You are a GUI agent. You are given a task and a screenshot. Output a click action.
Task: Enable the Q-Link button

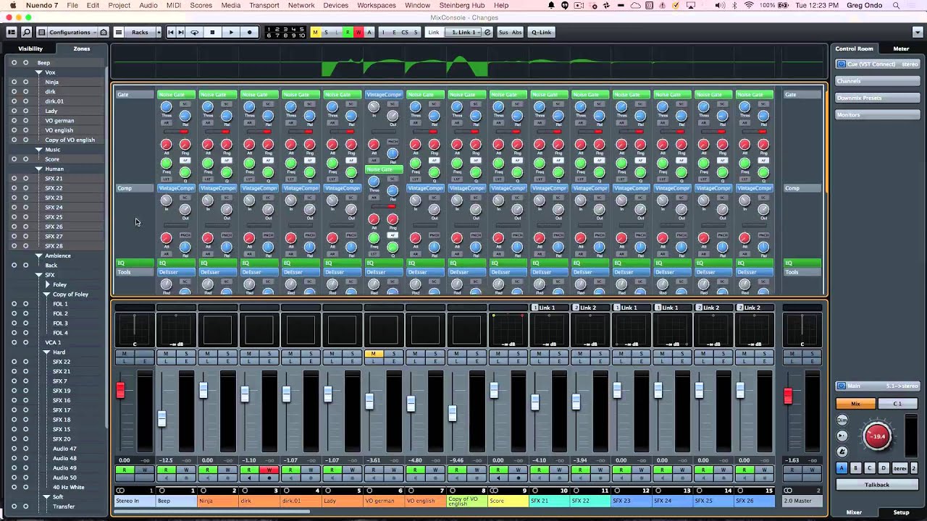[541, 32]
